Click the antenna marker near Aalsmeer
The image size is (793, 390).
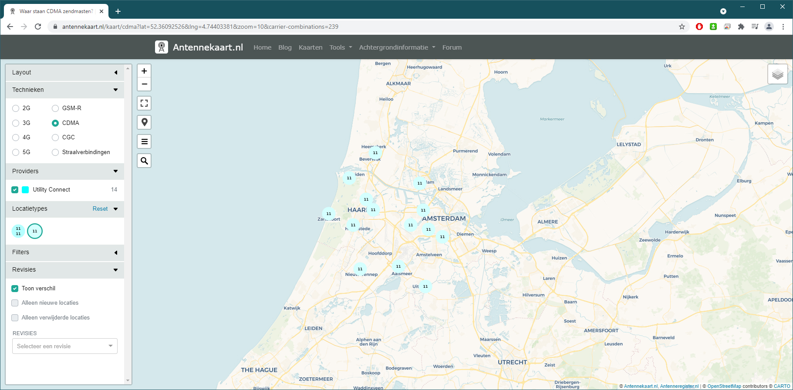coord(398,266)
